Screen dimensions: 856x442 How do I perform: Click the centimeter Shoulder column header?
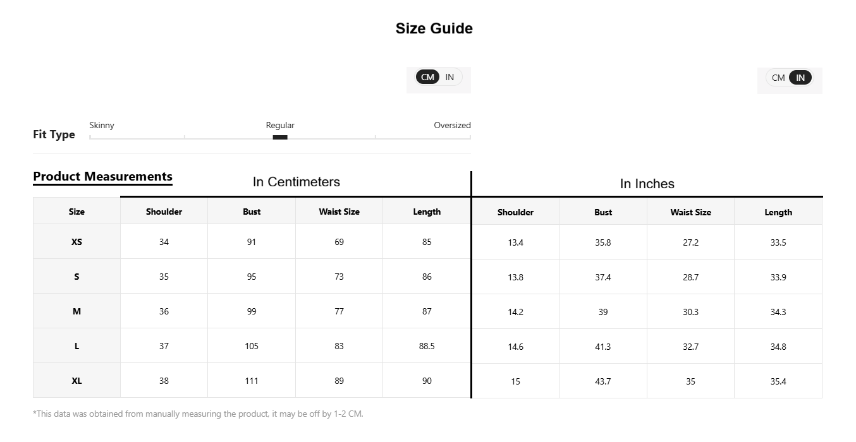coord(164,212)
